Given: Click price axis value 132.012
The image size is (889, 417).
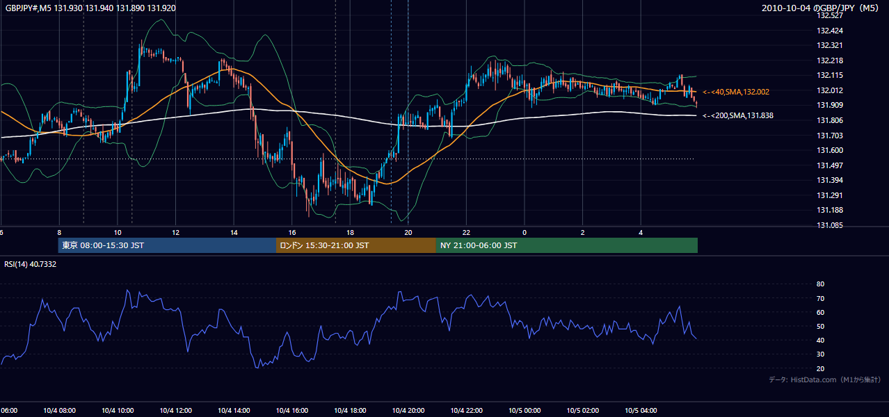Looking at the screenshot, I should click(829, 90).
